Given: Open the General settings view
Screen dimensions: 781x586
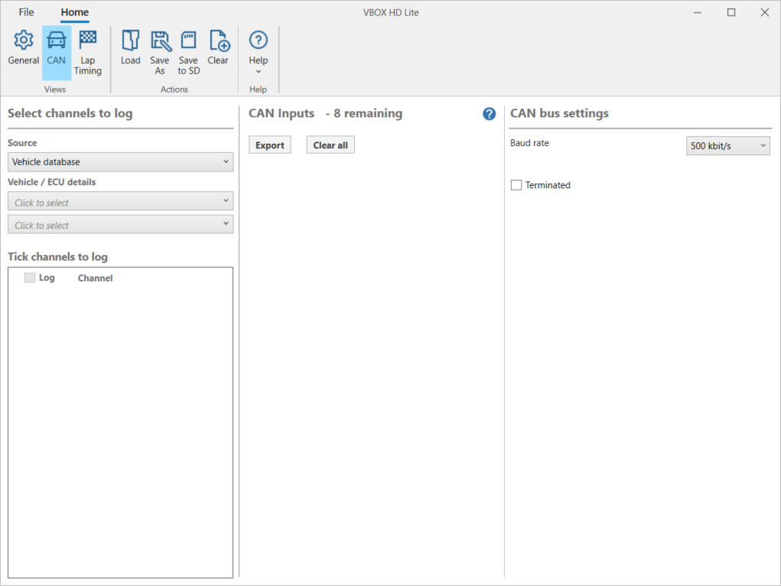Looking at the screenshot, I should pos(24,48).
